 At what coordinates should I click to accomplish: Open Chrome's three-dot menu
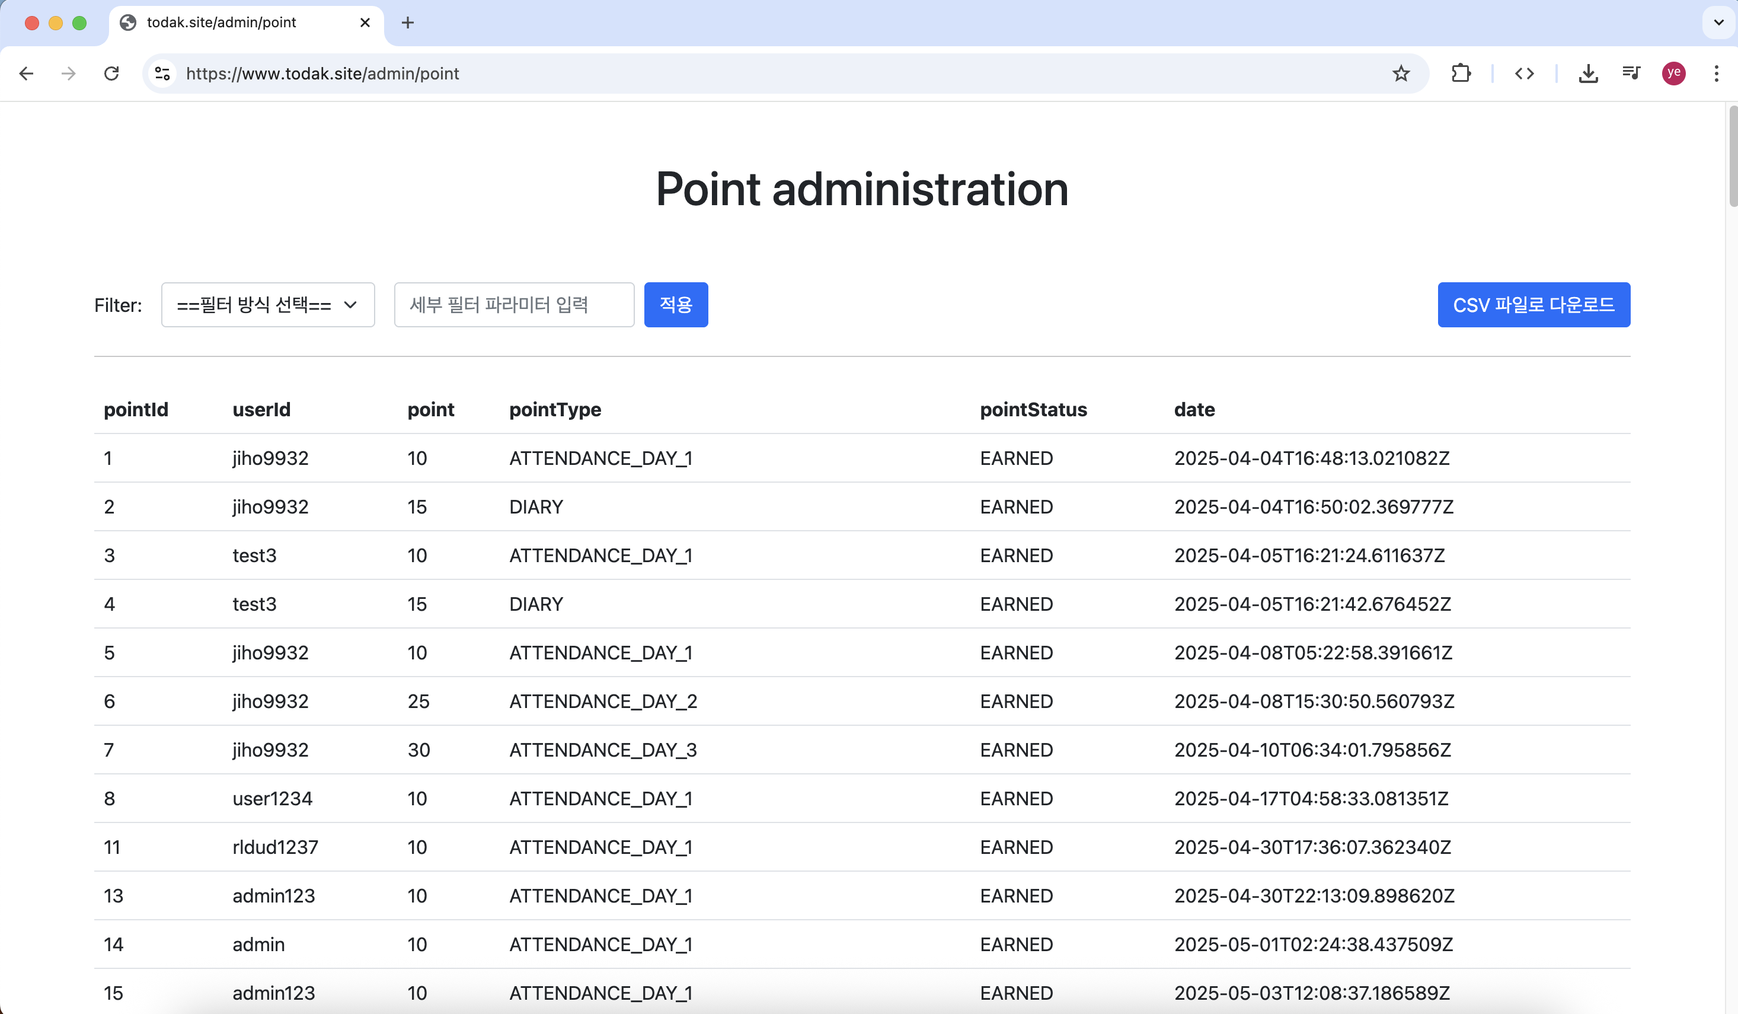(1716, 73)
